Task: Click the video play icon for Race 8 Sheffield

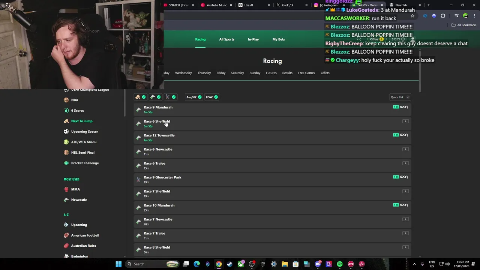Action: pyautogui.click(x=405, y=247)
